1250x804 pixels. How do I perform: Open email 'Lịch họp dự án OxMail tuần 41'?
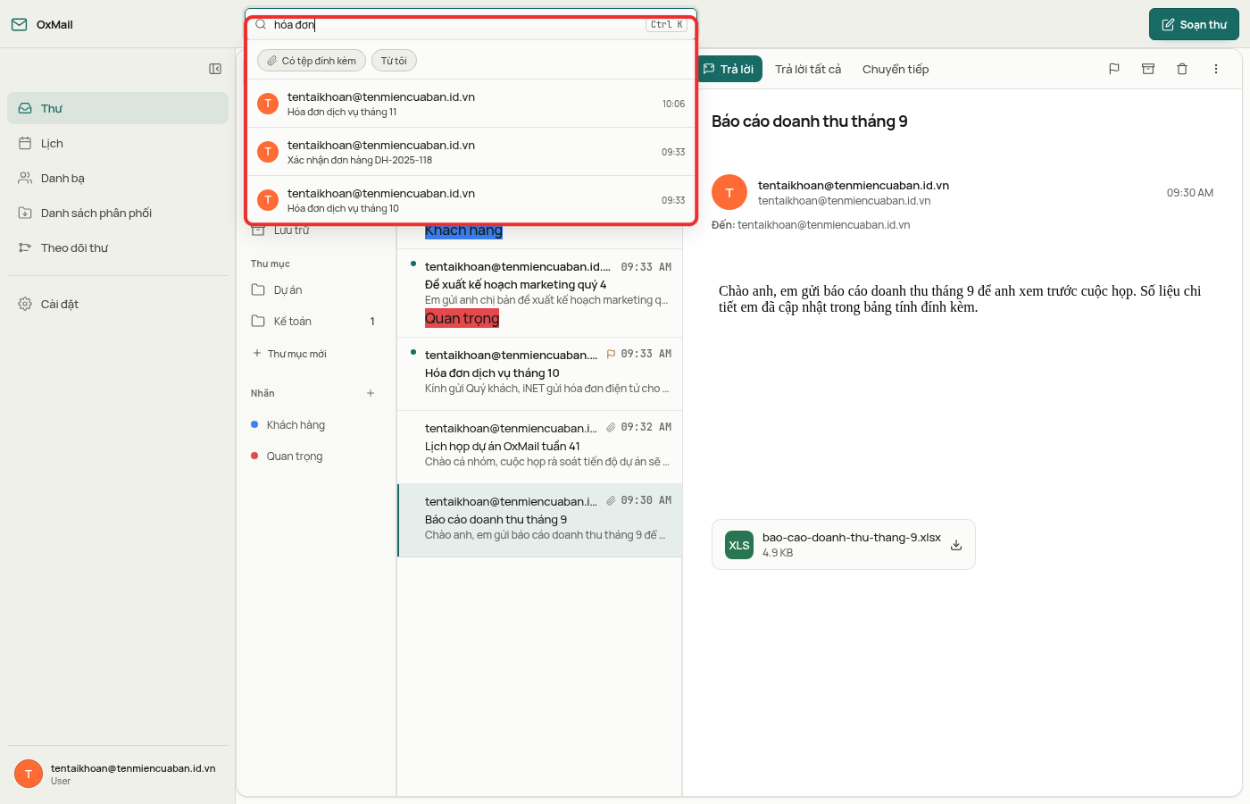(539, 448)
